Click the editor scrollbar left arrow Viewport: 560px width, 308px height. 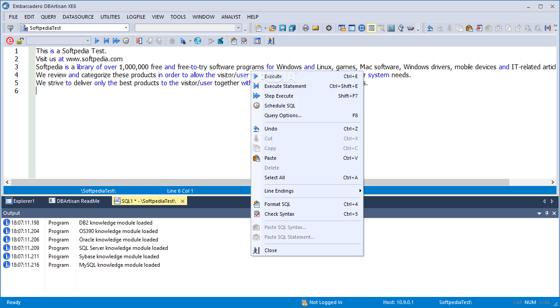7,182
